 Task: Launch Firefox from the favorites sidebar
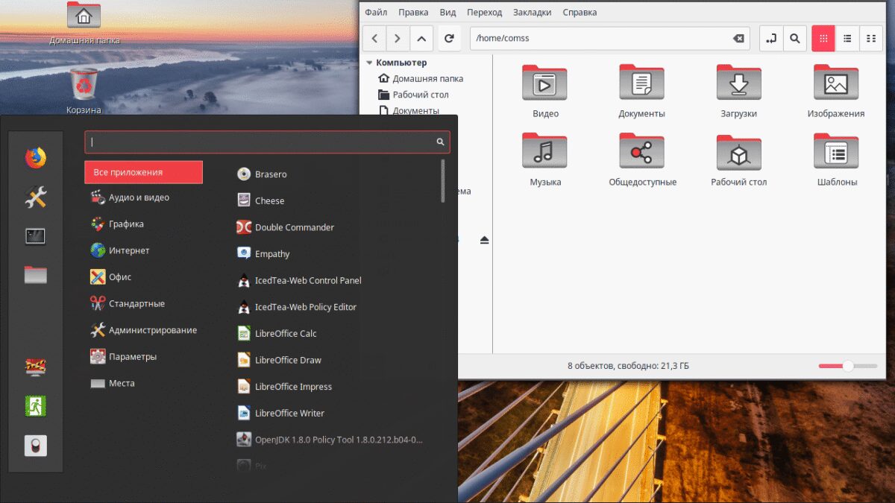tap(35, 158)
